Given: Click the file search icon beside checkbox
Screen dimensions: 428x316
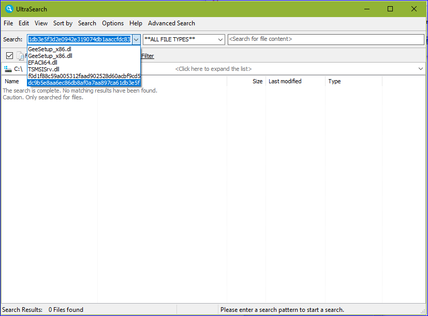Looking at the screenshot, I should coord(21,56).
